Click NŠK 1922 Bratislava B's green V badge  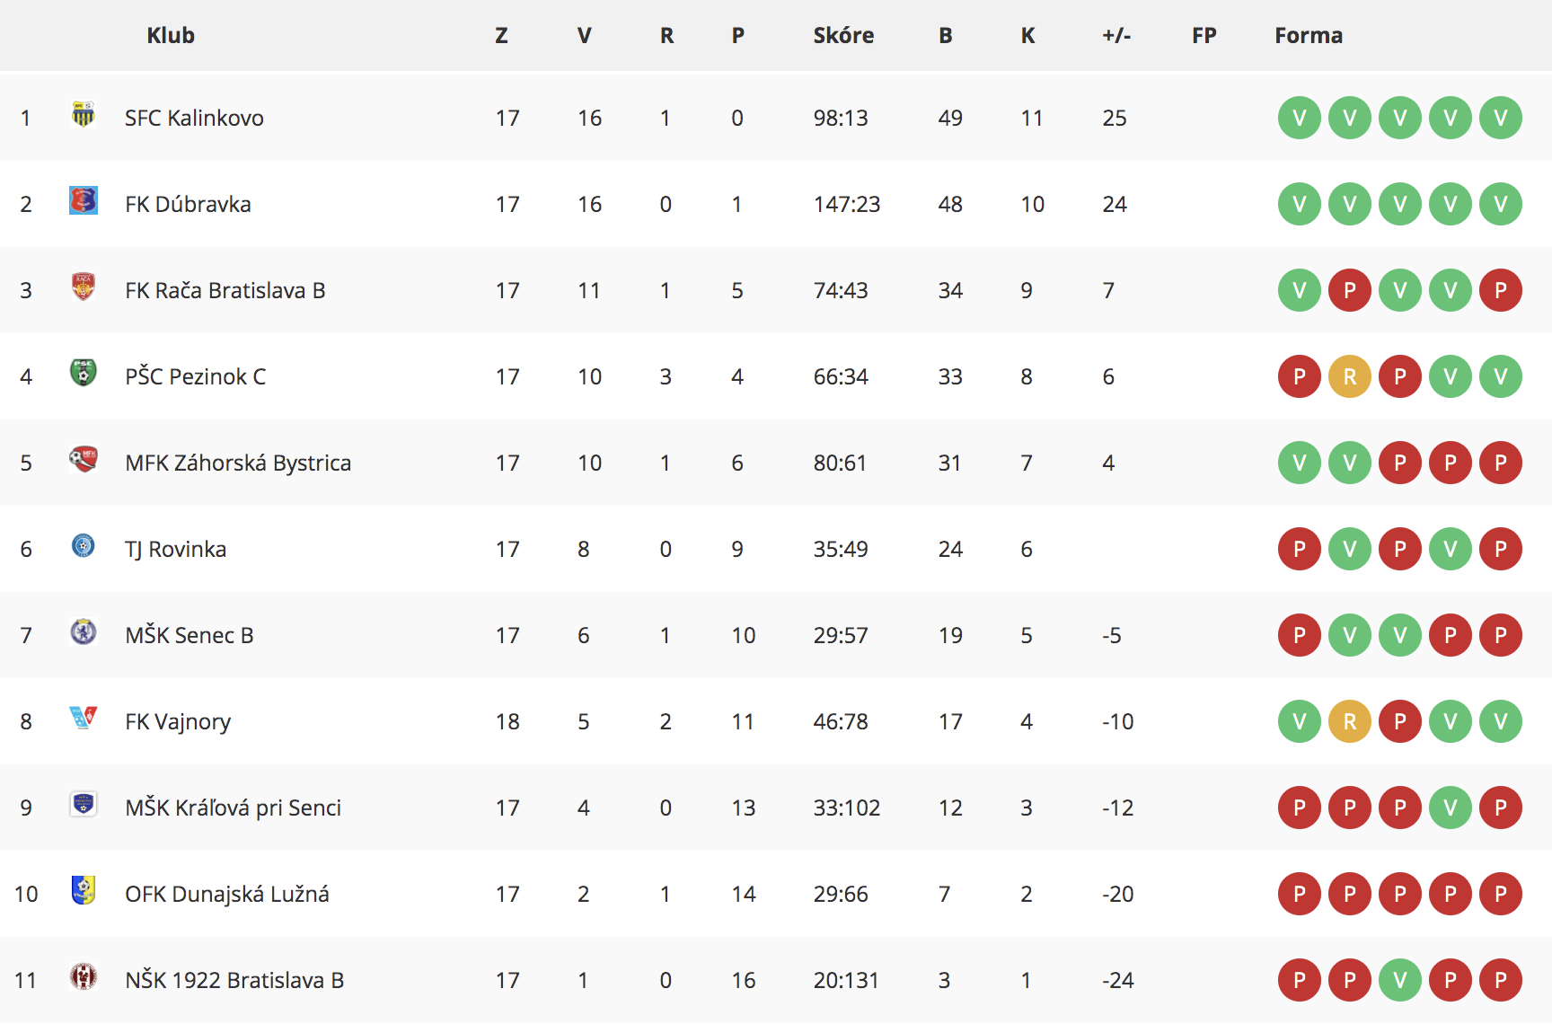1400,980
